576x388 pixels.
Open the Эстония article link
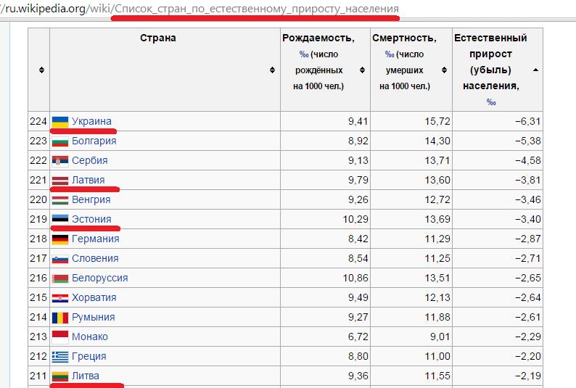(91, 219)
